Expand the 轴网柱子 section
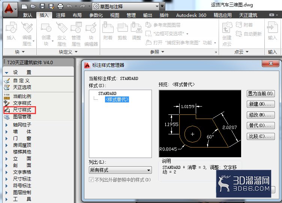 pos(7,125)
